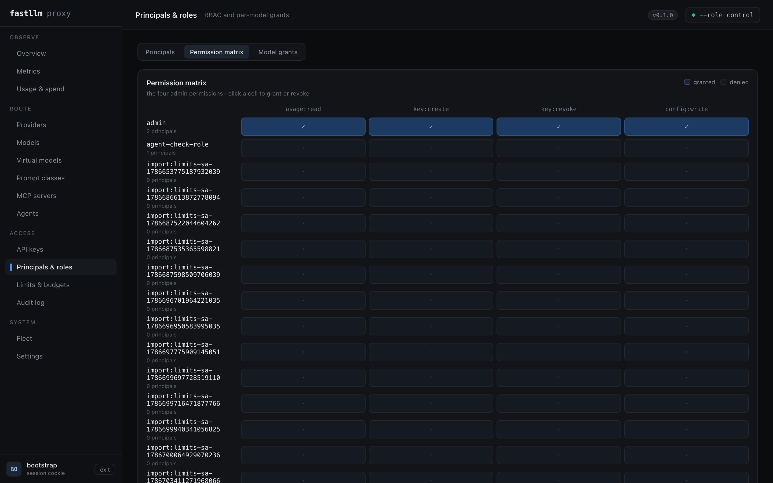Viewport: 773px width, 483px height.
Task: Switch to the Principals tab
Action: tap(160, 52)
